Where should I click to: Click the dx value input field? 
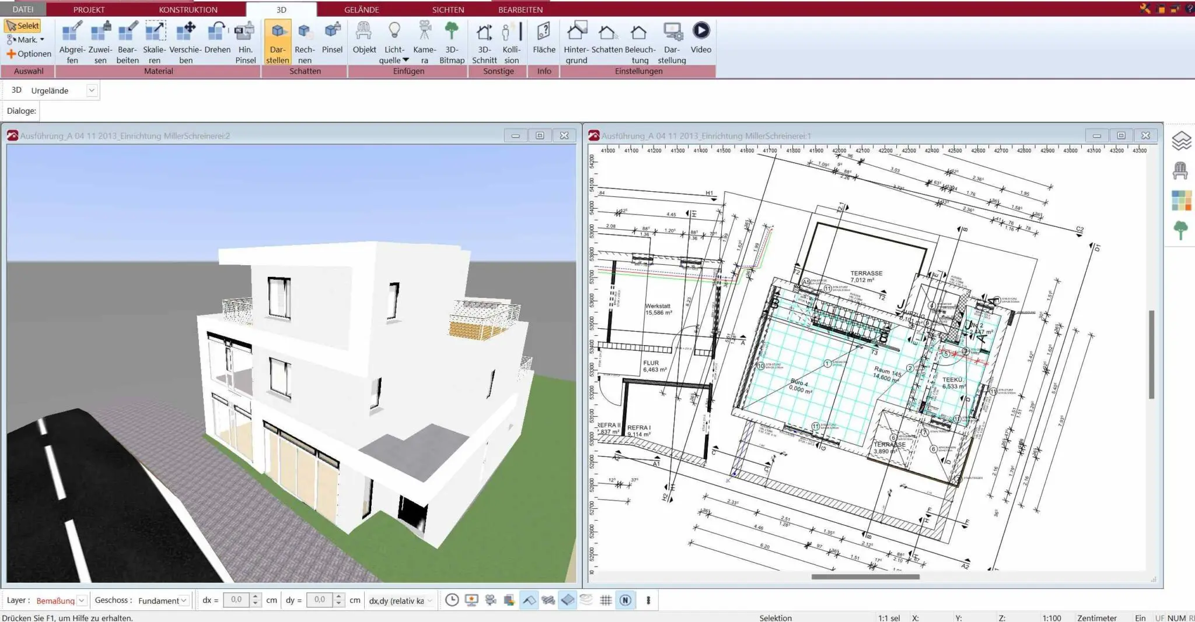236,600
